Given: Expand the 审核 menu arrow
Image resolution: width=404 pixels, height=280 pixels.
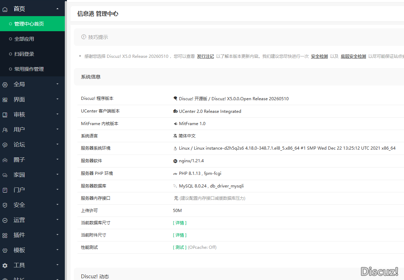Looking at the screenshot, I should pyautogui.click(x=57, y=114).
